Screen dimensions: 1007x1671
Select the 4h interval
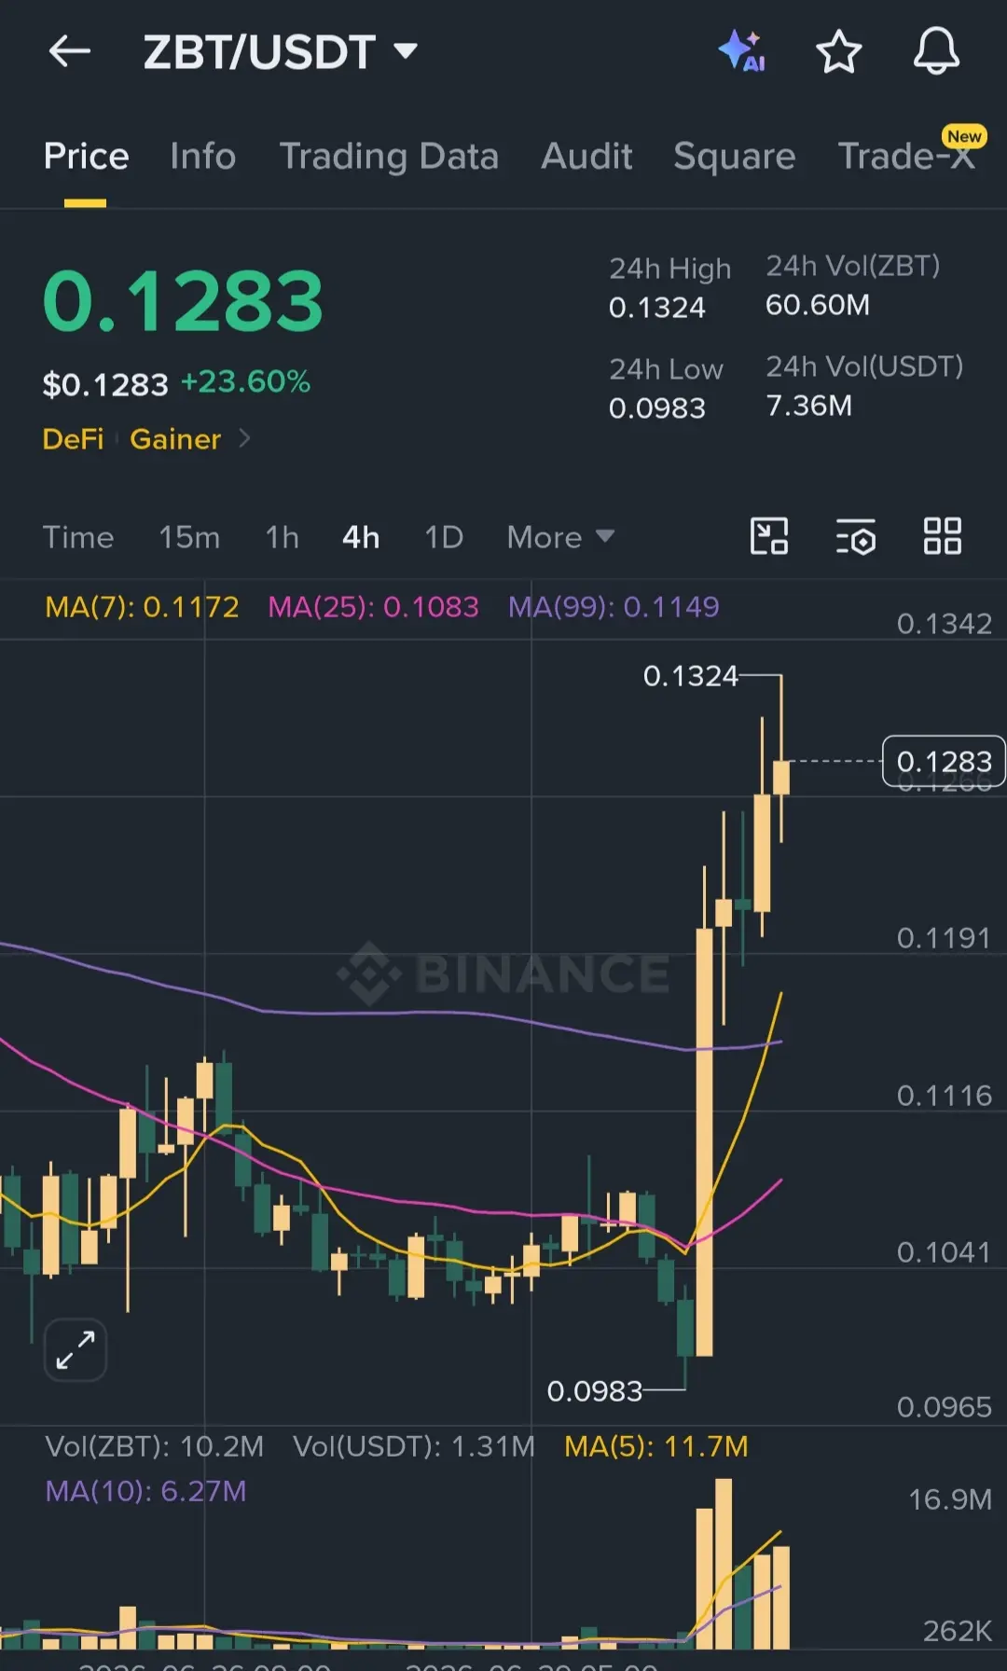click(361, 537)
